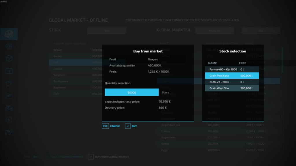The image size is (296, 166).
Task: Toggle the Show All filter for Global Market
Action: (x=214, y=30)
